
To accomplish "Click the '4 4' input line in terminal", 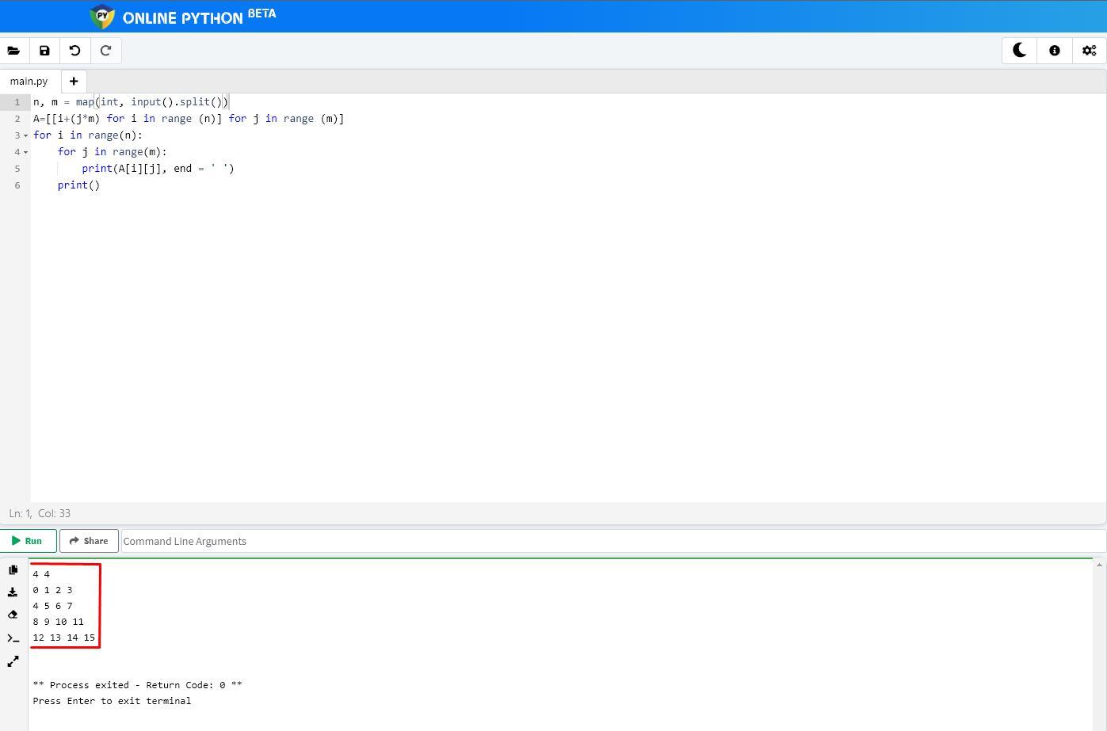I will (x=41, y=574).
